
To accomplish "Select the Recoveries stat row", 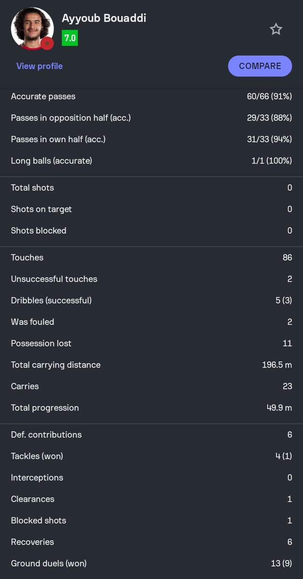I will [x=151, y=542].
